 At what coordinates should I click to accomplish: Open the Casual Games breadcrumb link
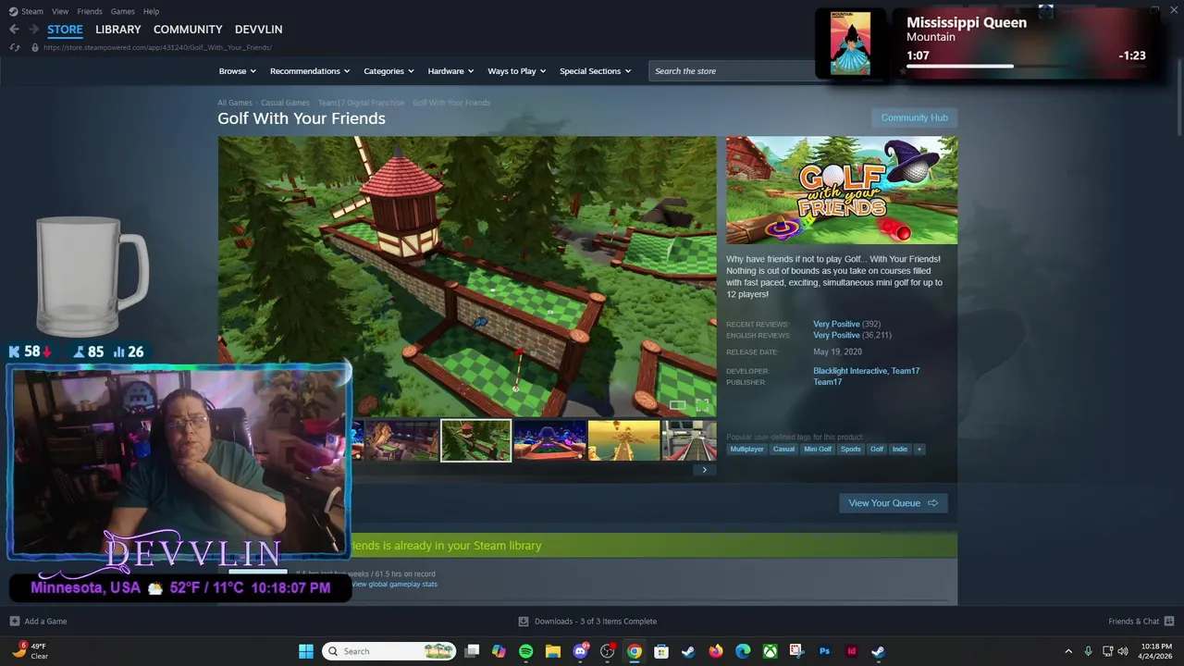(285, 103)
